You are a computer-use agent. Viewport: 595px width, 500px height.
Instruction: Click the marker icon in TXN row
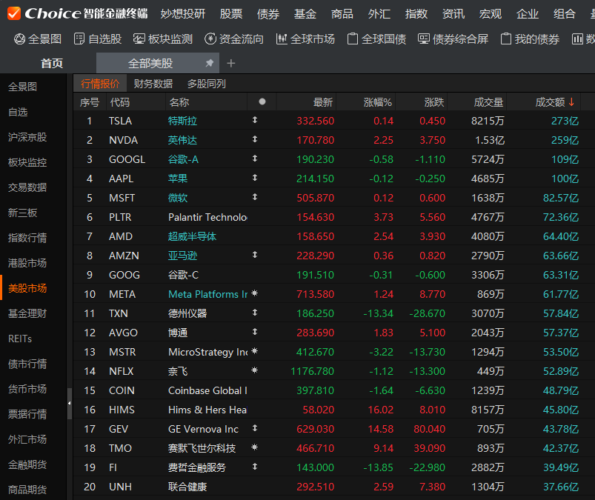(x=255, y=313)
